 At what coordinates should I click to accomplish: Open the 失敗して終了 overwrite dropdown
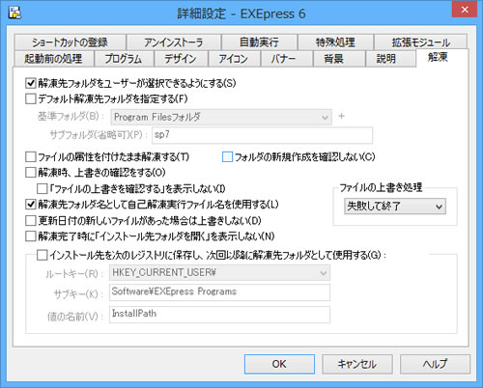(395, 207)
